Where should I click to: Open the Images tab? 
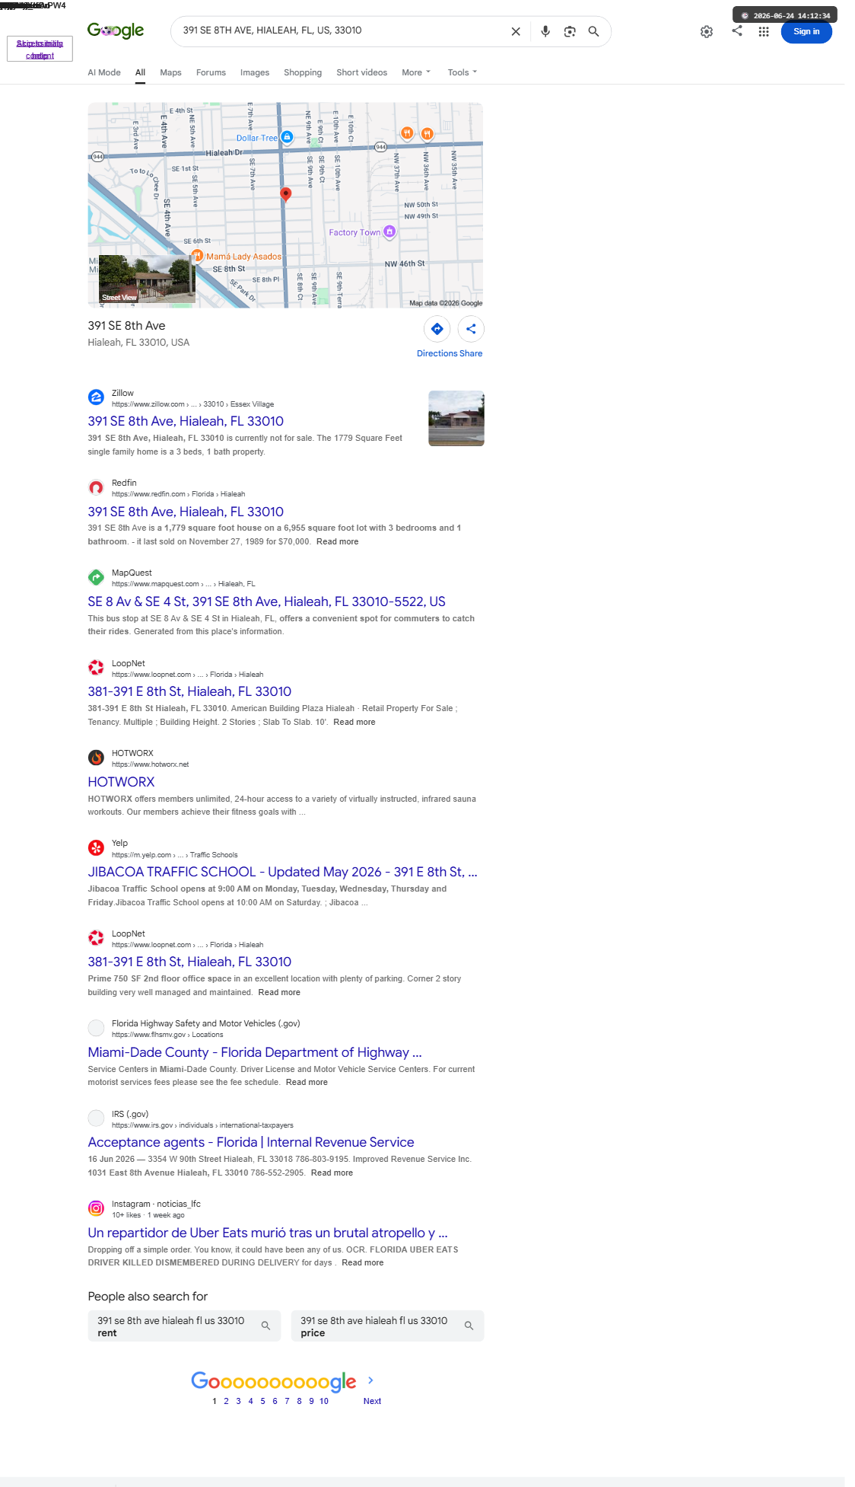point(255,72)
